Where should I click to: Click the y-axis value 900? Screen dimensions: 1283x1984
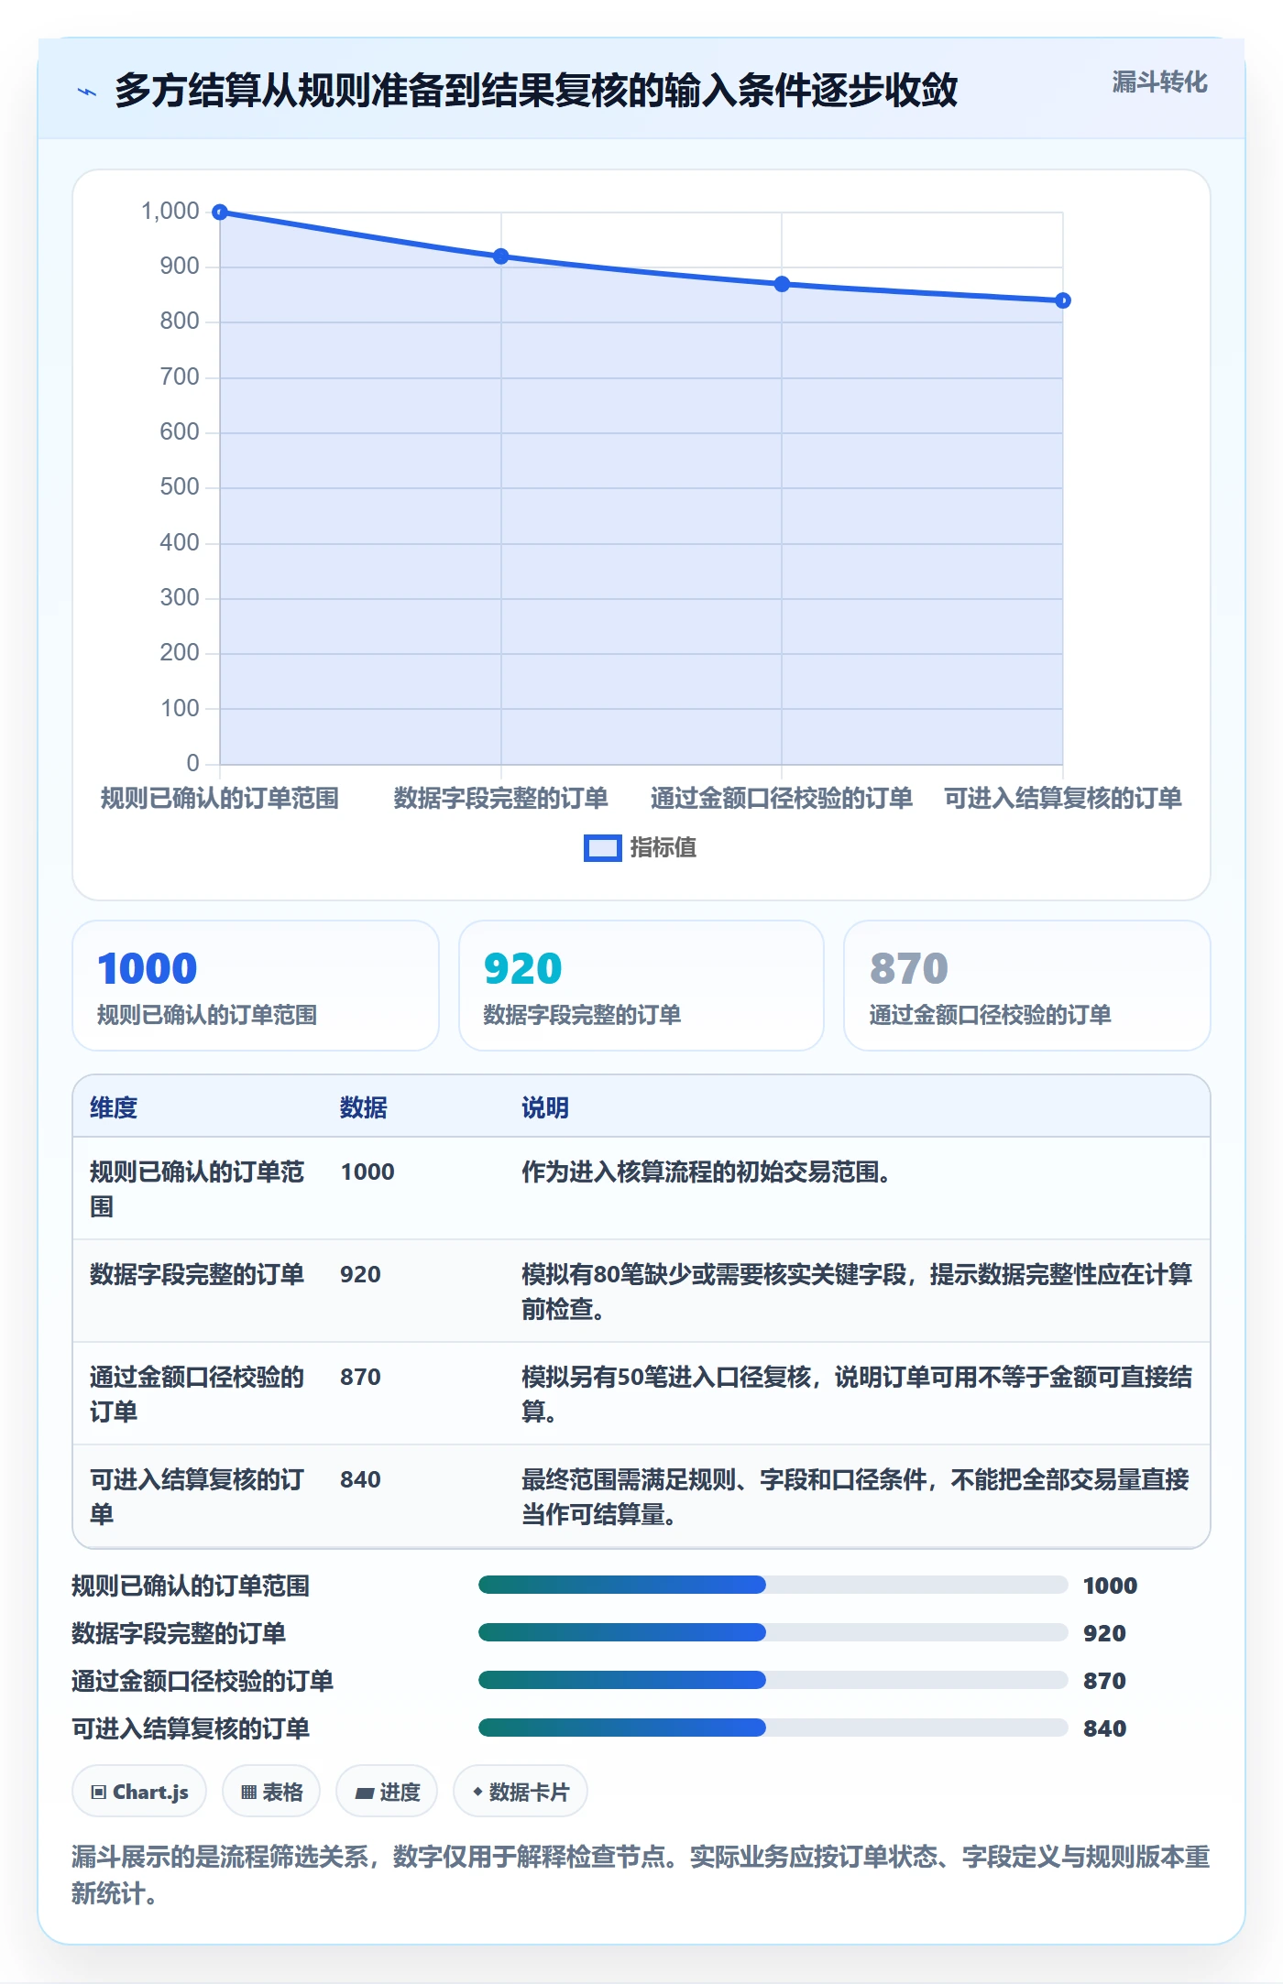tap(180, 267)
